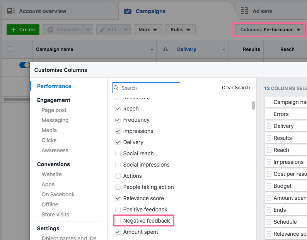Sort by the Reach column header

(x=287, y=49)
